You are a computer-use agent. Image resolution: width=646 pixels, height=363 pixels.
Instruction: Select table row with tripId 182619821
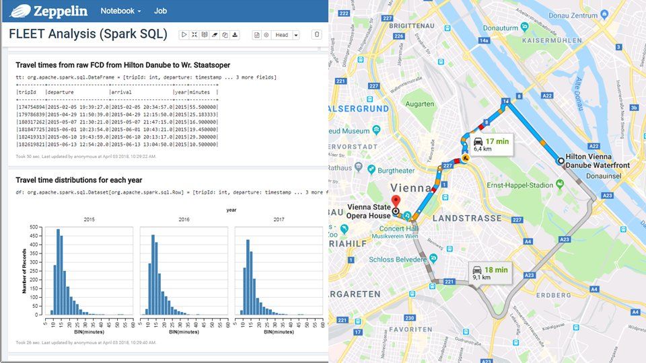(117, 145)
